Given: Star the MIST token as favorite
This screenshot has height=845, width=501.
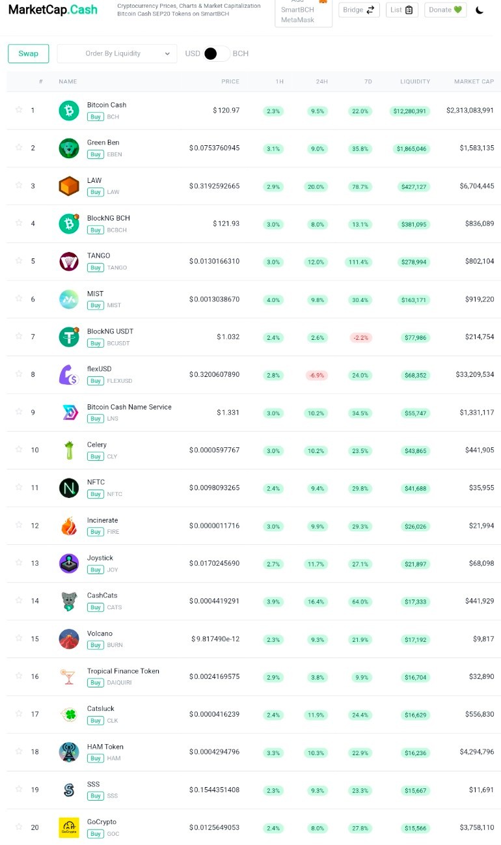Looking at the screenshot, I should tap(19, 298).
